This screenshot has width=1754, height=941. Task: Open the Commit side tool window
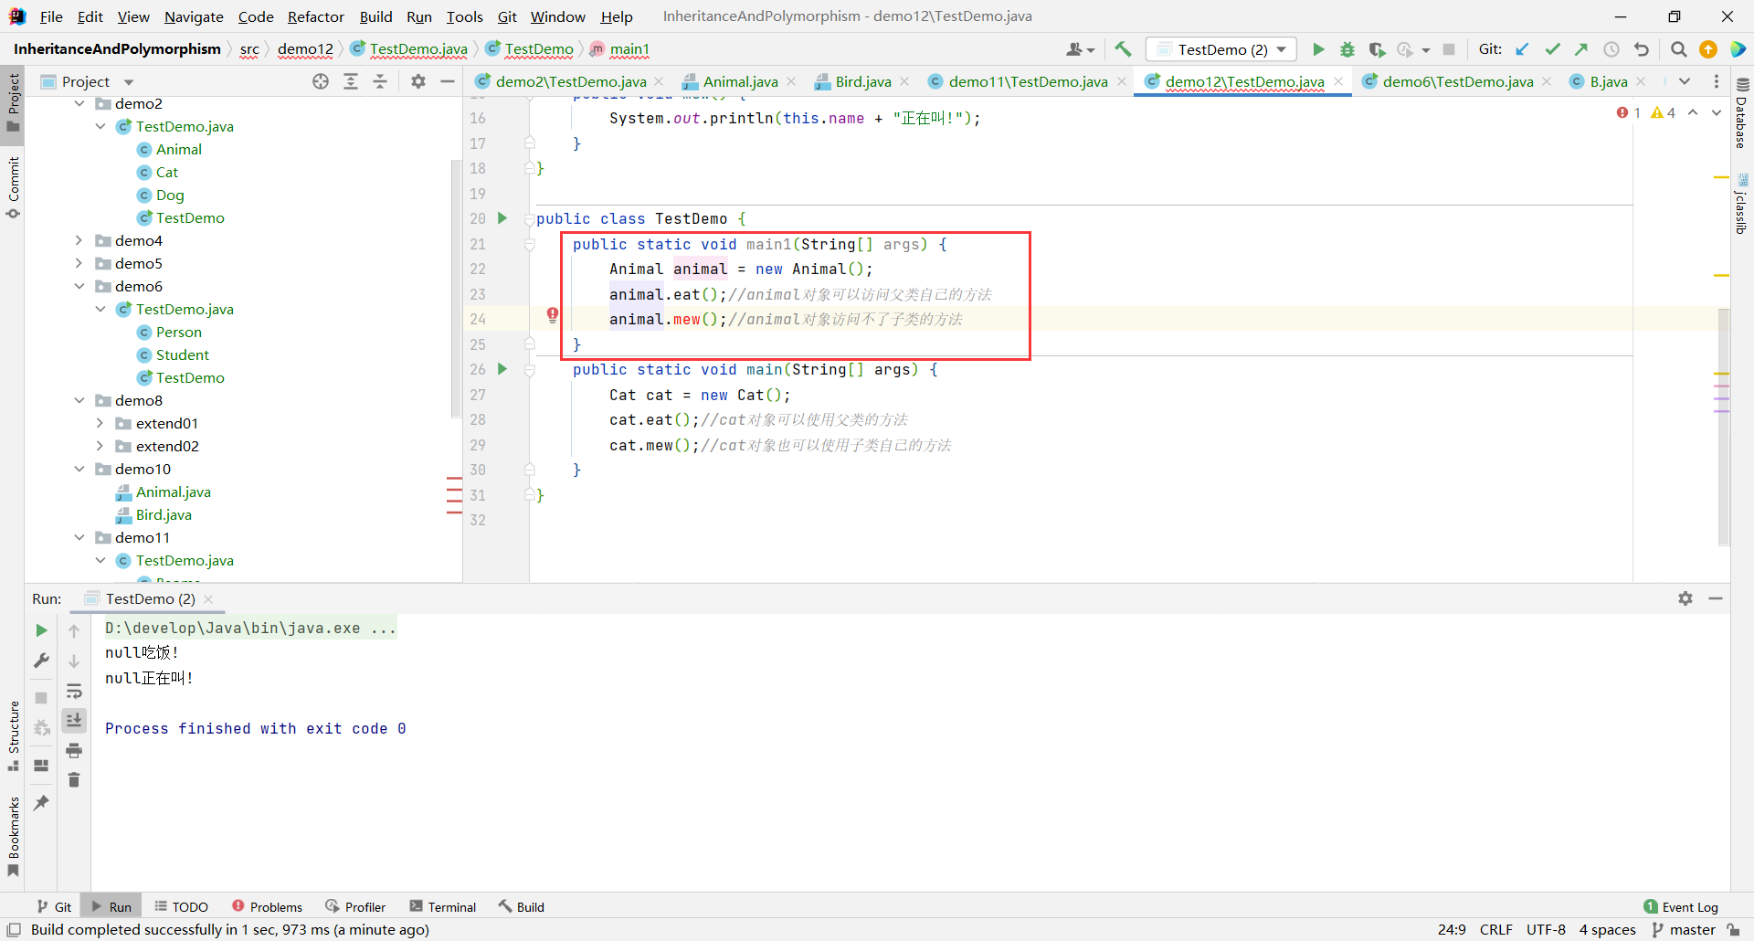(x=13, y=188)
